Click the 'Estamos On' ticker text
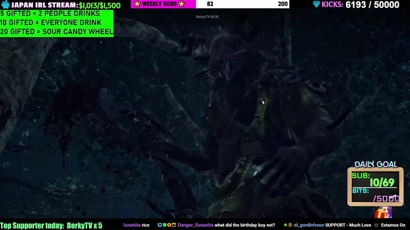410x230 pixels. (393, 225)
